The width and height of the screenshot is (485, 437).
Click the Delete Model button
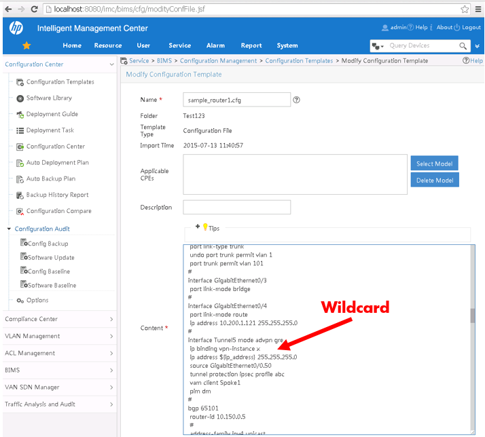[435, 180]
